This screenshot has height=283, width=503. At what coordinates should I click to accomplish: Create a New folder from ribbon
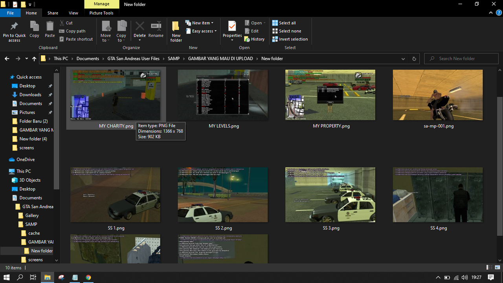[x=176, y=31]
